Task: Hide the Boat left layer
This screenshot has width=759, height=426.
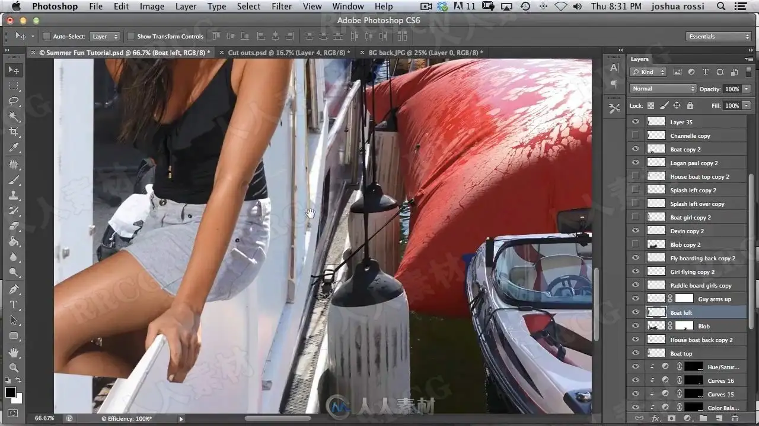Action: (x=636, y=312)
